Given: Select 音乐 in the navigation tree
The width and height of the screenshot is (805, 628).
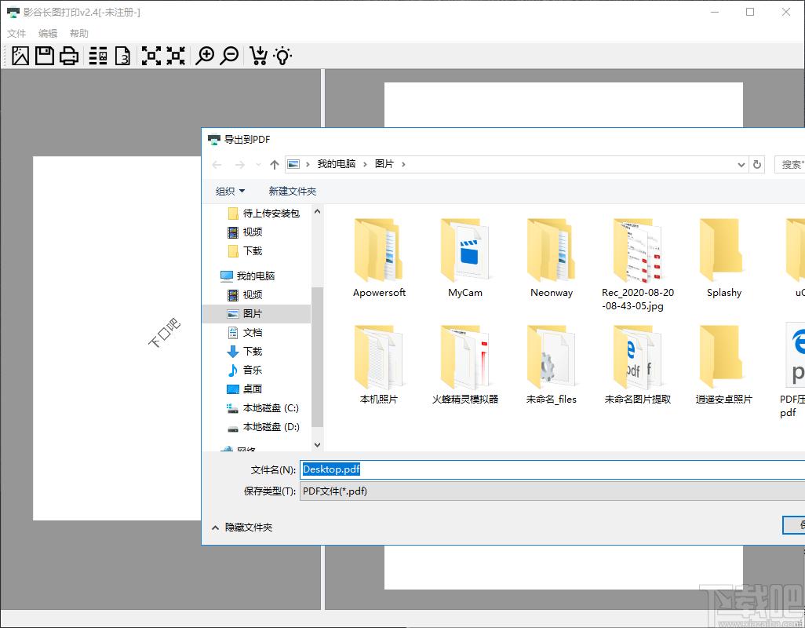Looking at the screenshot, I should click(x=245, y=371).
